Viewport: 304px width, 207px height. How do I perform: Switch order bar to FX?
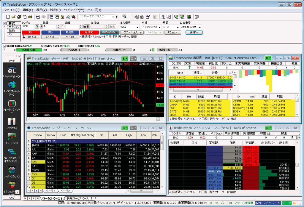pyautogui.click(x=11, y=34)
